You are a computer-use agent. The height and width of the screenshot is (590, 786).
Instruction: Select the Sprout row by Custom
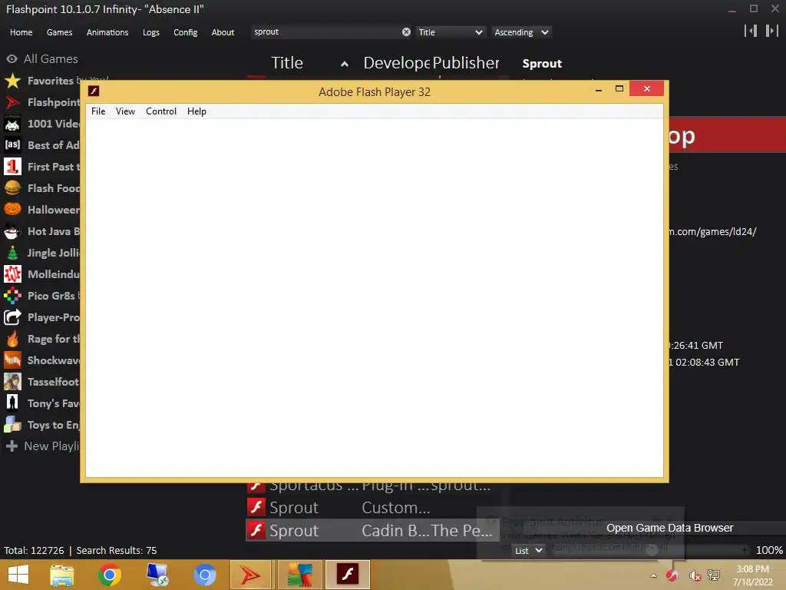(372, 507)
